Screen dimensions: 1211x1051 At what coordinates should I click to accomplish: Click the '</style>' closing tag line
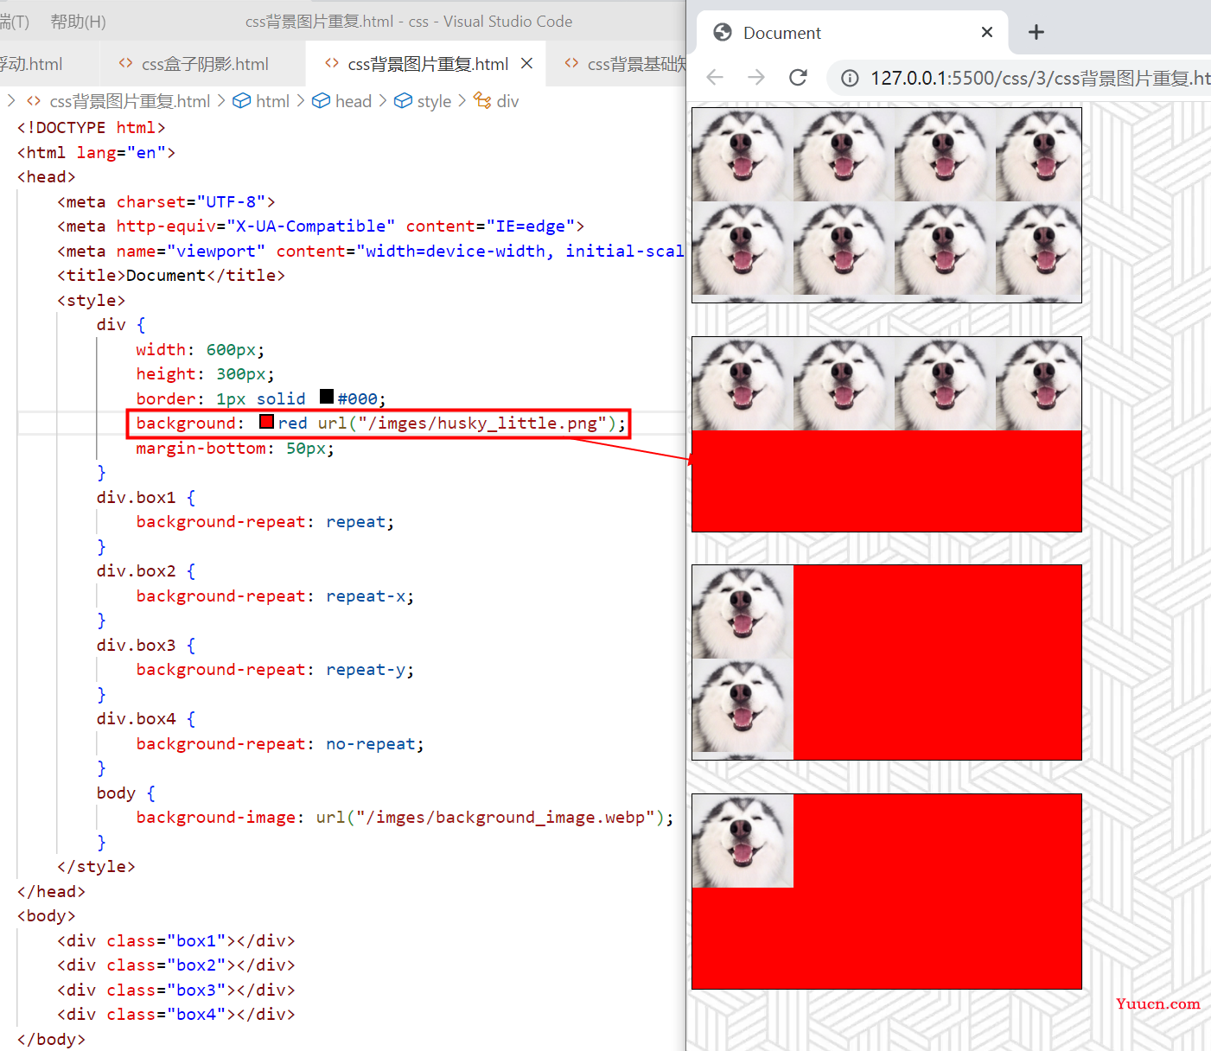(x=96, y=867)
